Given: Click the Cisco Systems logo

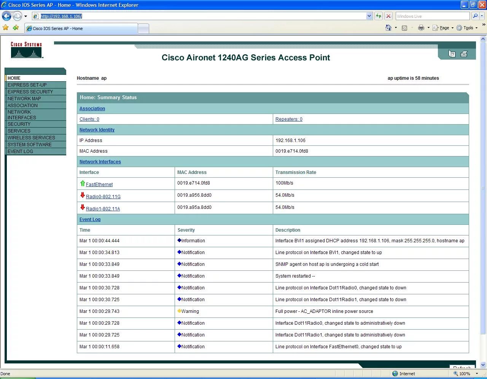Looking at the screenshot, I should click(x=27, y=50).
